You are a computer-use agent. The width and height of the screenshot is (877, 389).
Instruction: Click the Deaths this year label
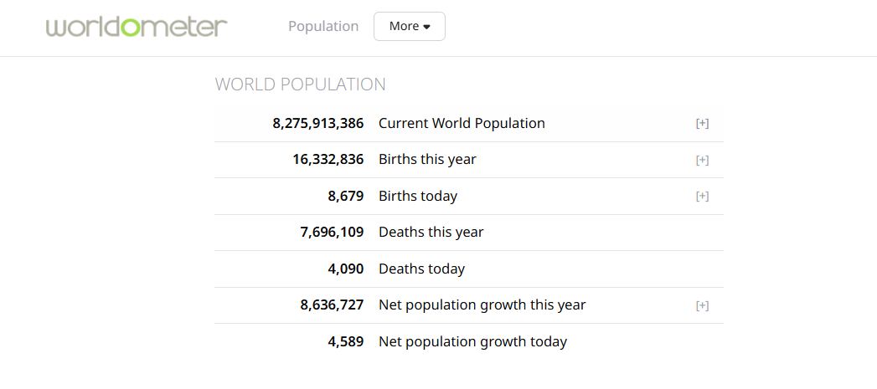pyautogui.click(x=431, y=233)
